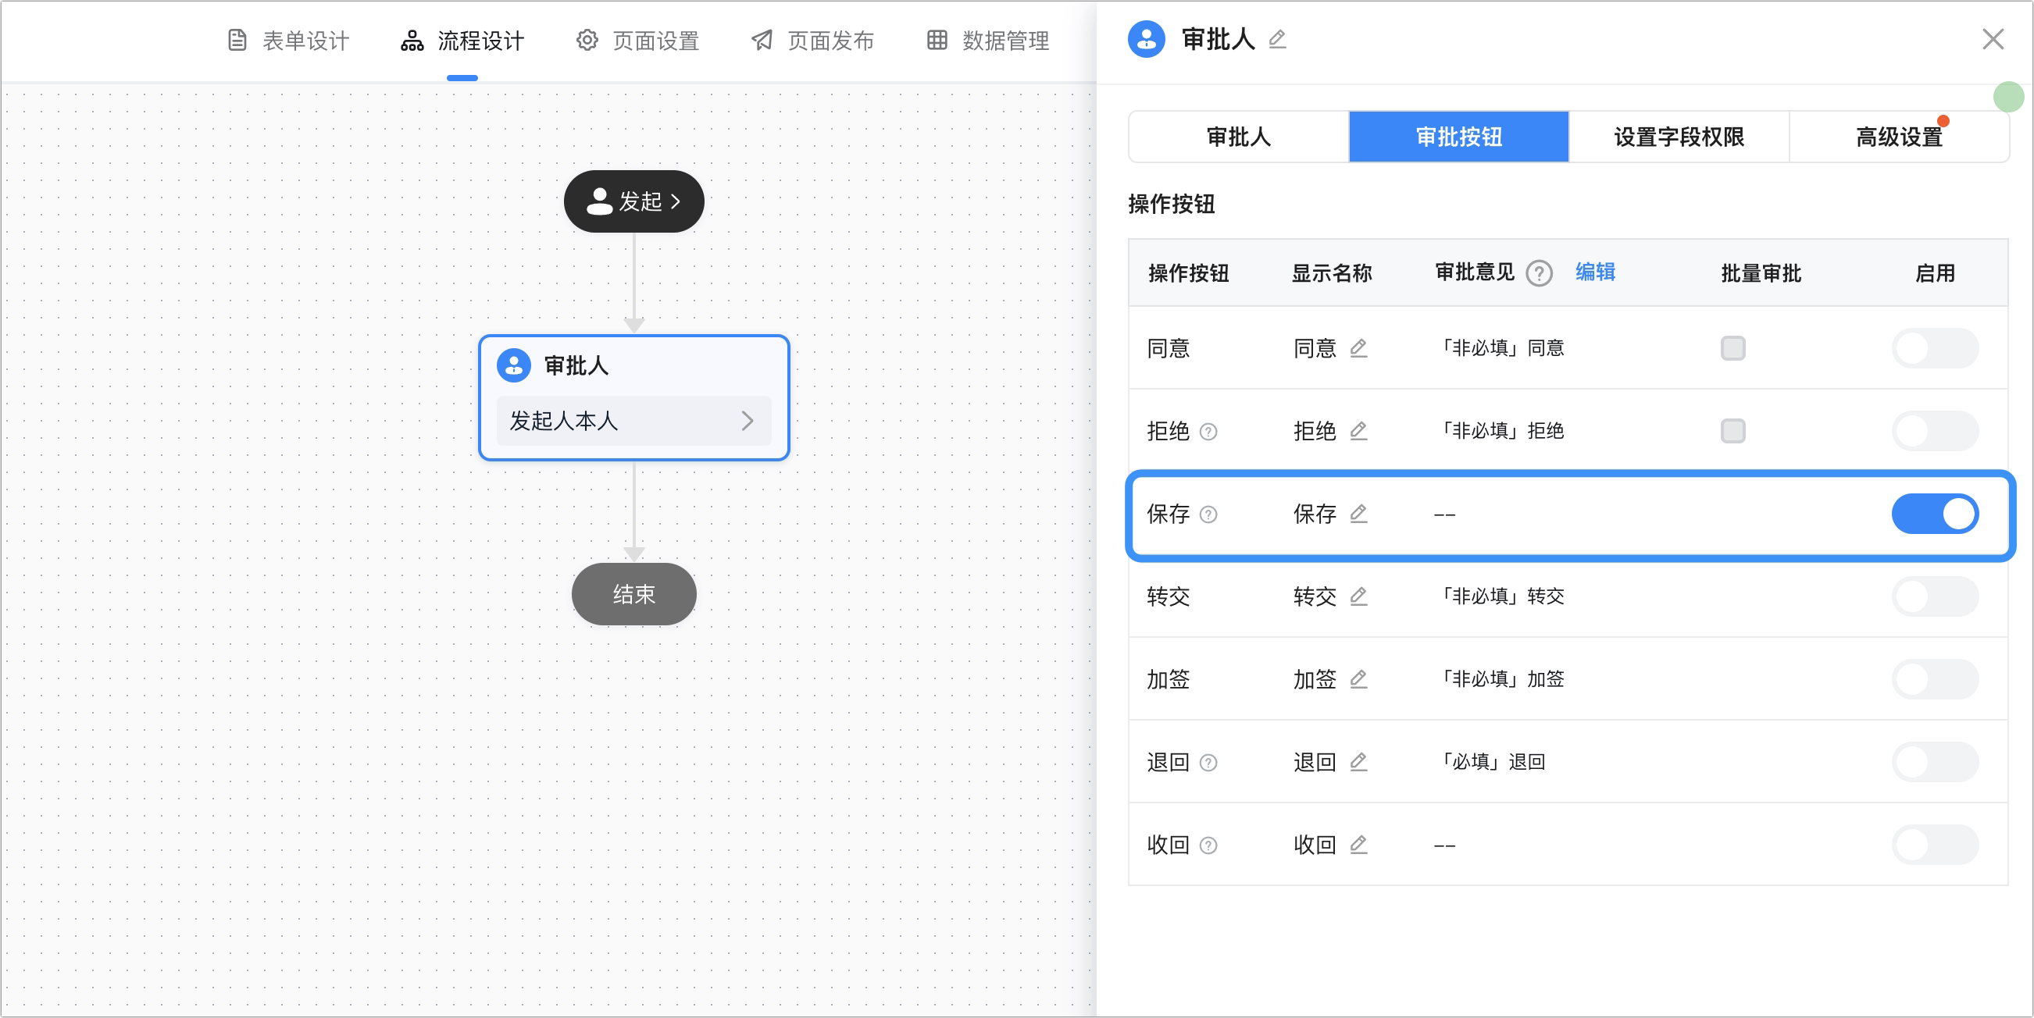Screen dimensions: 2034x1018
Task: Click the pencil icon next to 同意 display name
Action: coord(1358,348)
